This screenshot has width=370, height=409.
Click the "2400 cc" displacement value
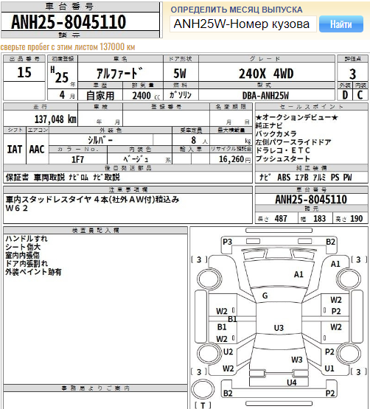(x=146, y=96)
